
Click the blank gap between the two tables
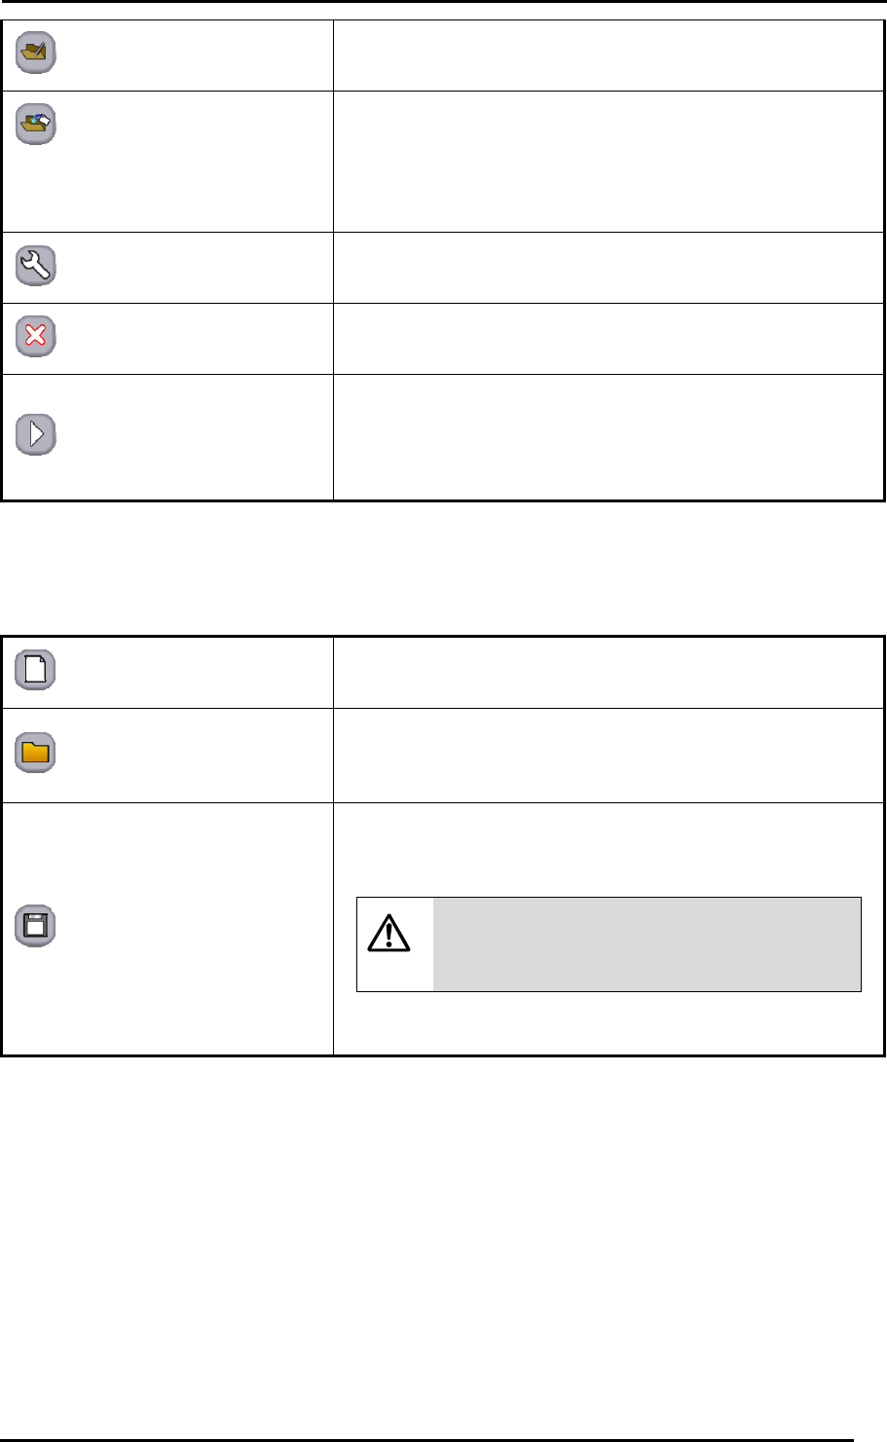443,568
